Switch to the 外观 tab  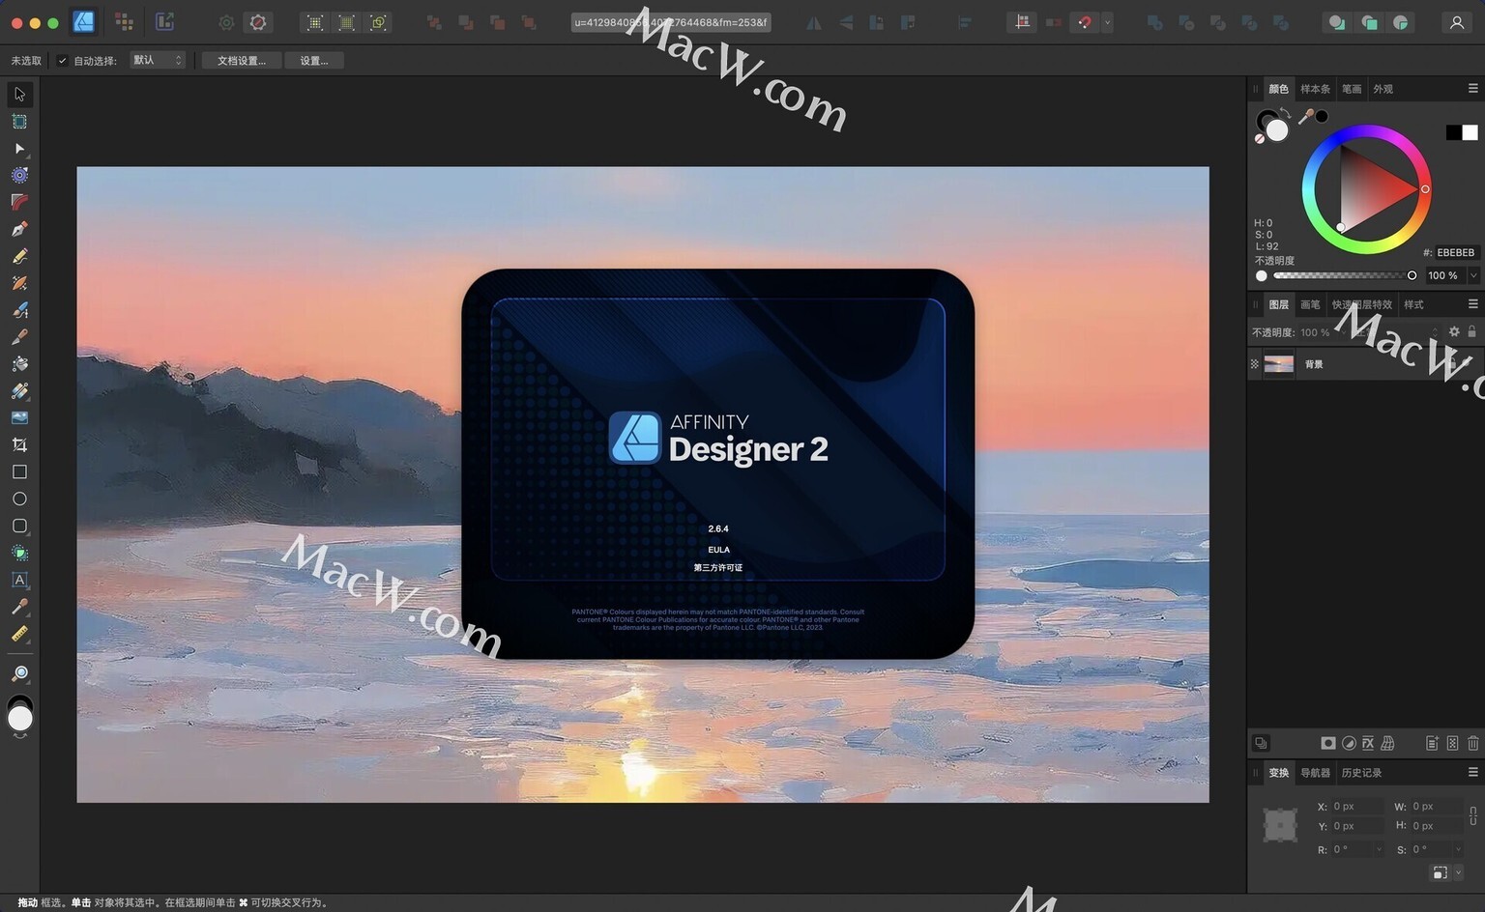point(1383,89)
